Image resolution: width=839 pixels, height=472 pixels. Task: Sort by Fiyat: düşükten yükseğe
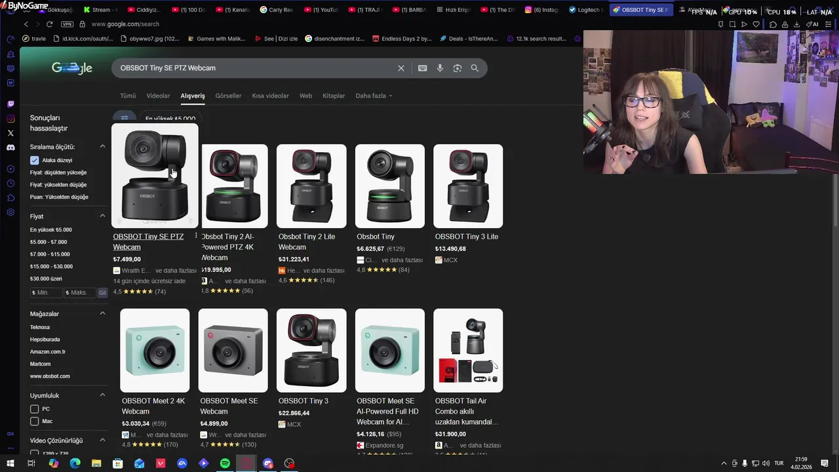(58, 172)
